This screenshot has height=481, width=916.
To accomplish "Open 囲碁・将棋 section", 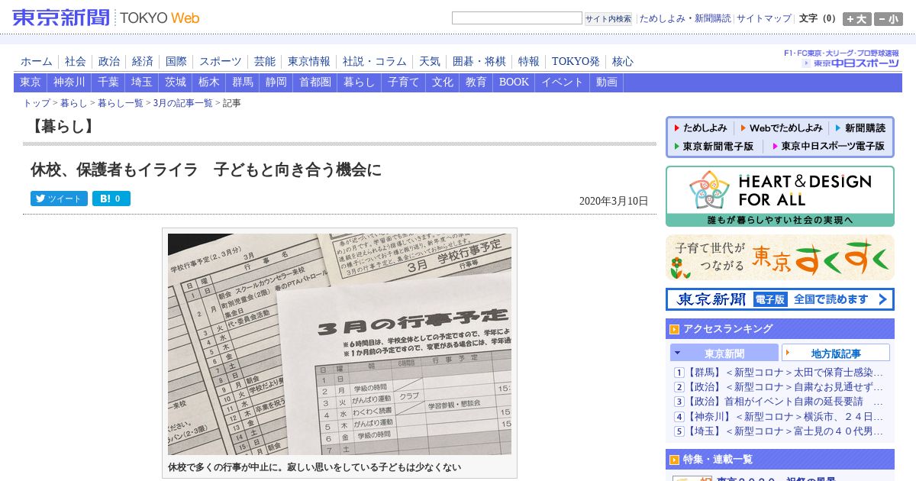I will pyautogui.click(x=479, y=62).
